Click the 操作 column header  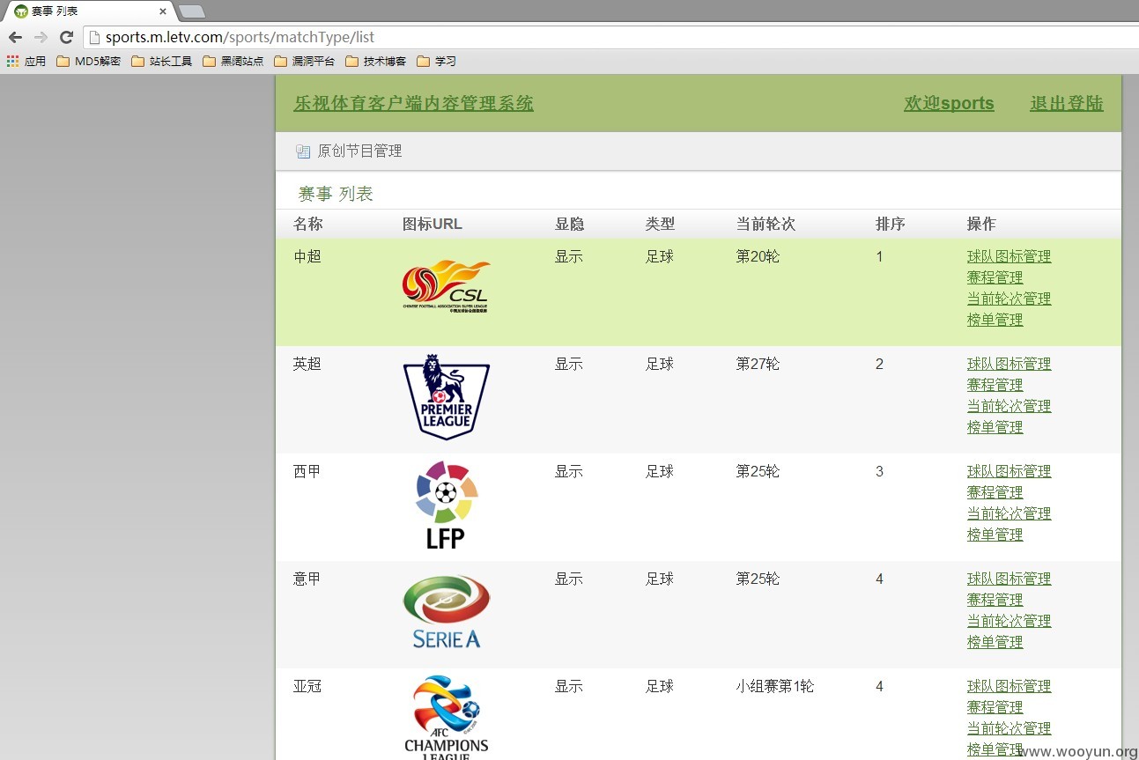pyautogui.click(x=981, y=224)
